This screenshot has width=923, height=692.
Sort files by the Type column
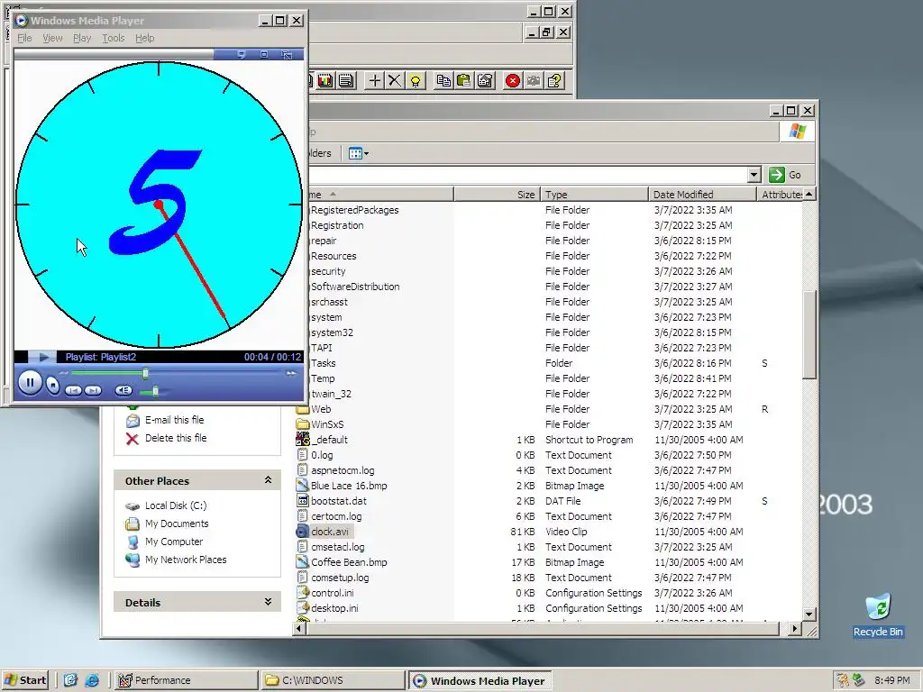pyautogui.click(x=595, y=195)
